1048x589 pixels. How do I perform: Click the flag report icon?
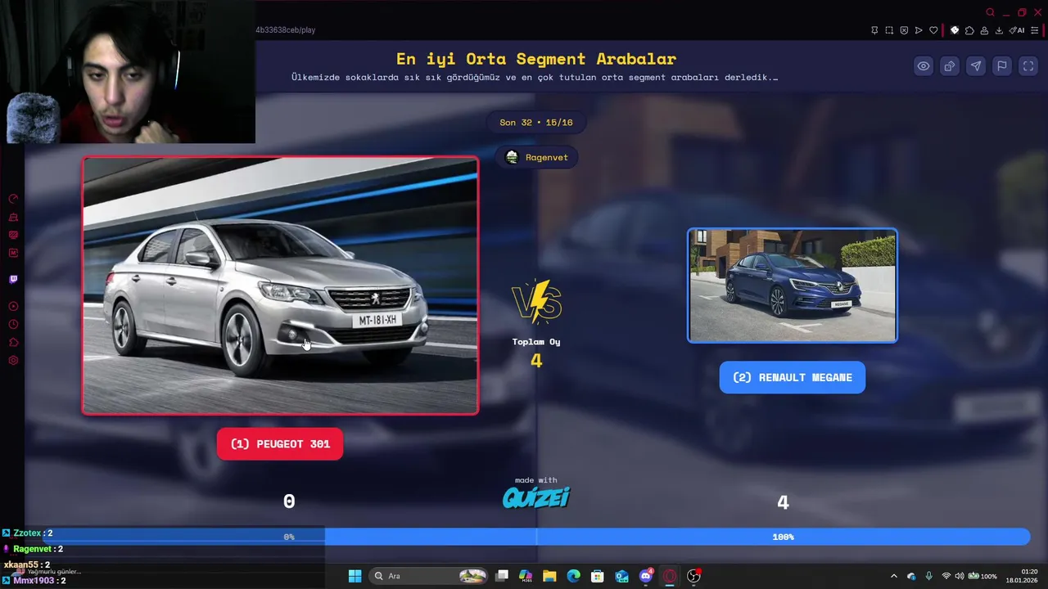[1002, 66]
